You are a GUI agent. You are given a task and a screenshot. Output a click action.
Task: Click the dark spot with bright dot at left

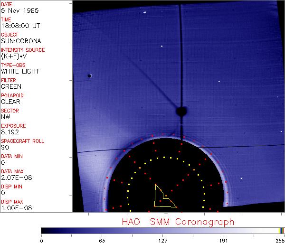(89, 75)
